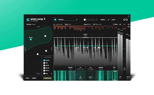Viewport: 154px width, 95px height.
Task: Select the second Drums group member
Action: (46, 68)
